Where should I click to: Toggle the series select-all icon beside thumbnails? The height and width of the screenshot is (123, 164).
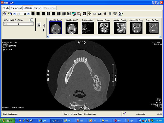pyautogui.click(x=39, y=25)
